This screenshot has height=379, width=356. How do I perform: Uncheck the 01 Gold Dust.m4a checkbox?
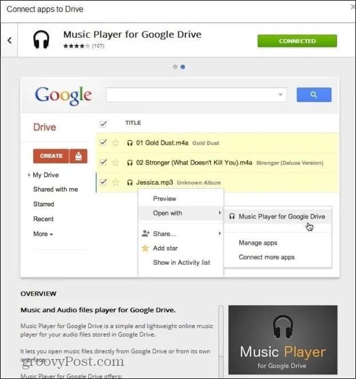(103, 143)
